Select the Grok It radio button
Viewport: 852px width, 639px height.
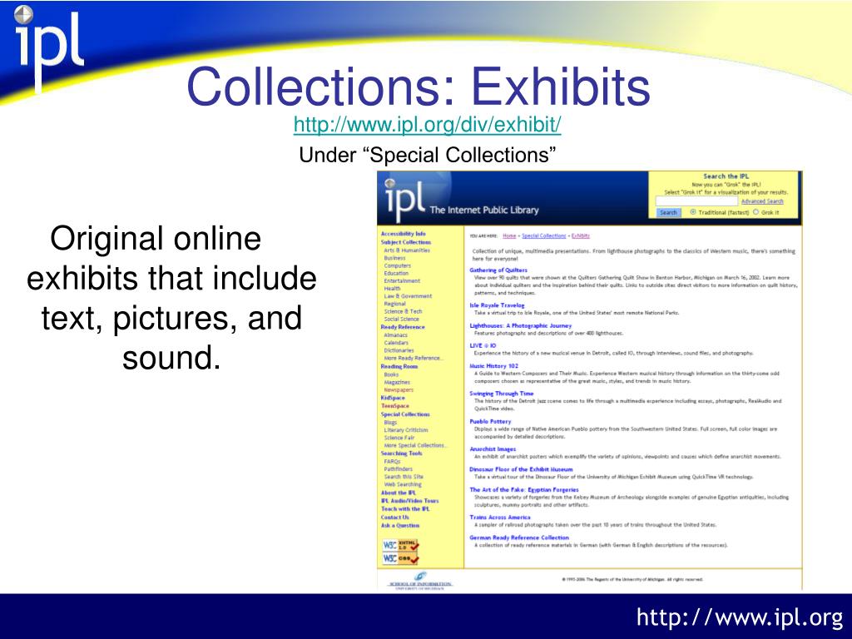[x=755, y=212]
